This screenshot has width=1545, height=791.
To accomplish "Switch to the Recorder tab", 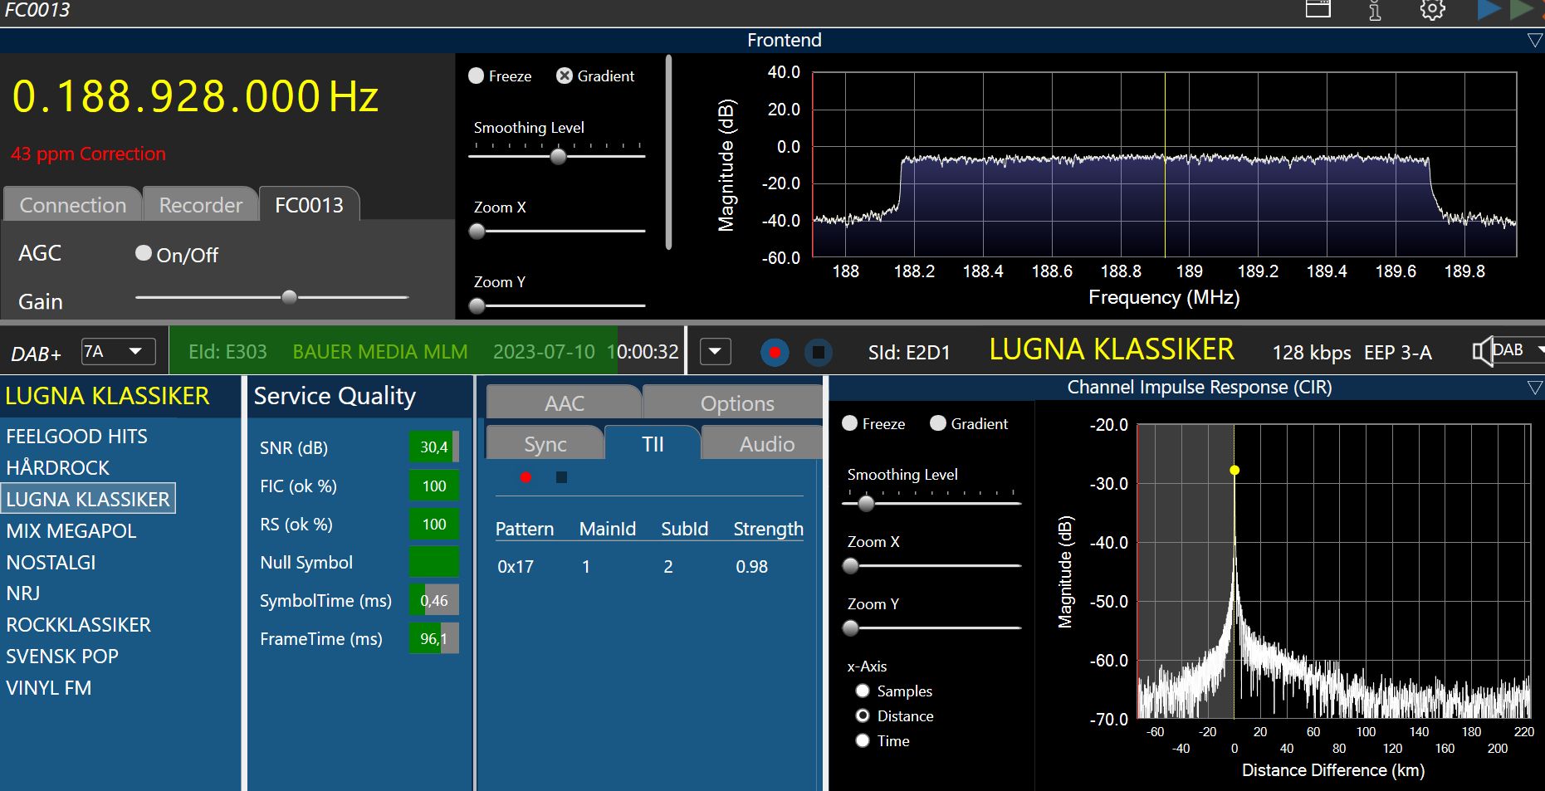I will (x=201, y=205).
